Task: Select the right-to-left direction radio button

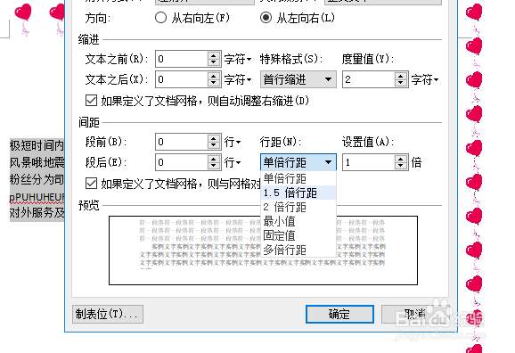Action: [x=160, y=18]
